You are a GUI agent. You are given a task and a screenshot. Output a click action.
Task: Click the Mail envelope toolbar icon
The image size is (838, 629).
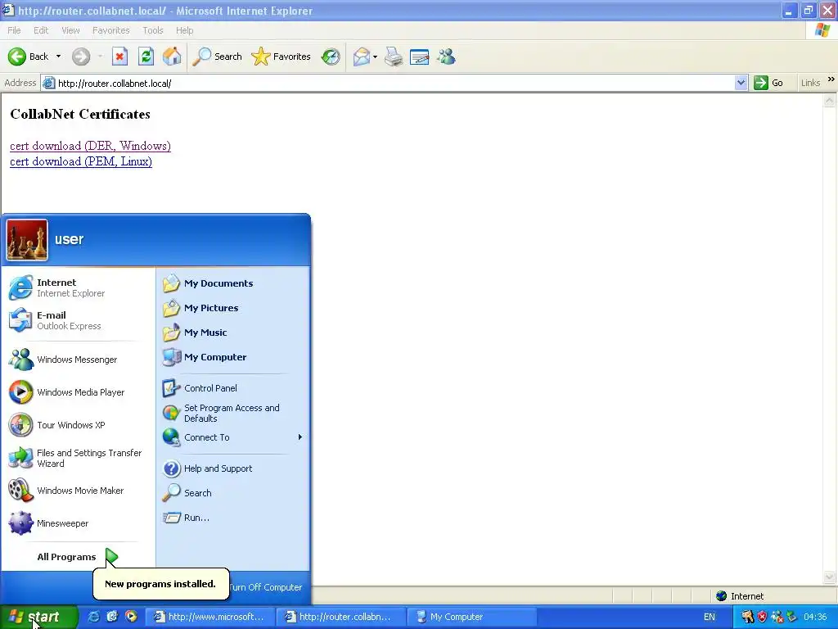pos(361,57)
